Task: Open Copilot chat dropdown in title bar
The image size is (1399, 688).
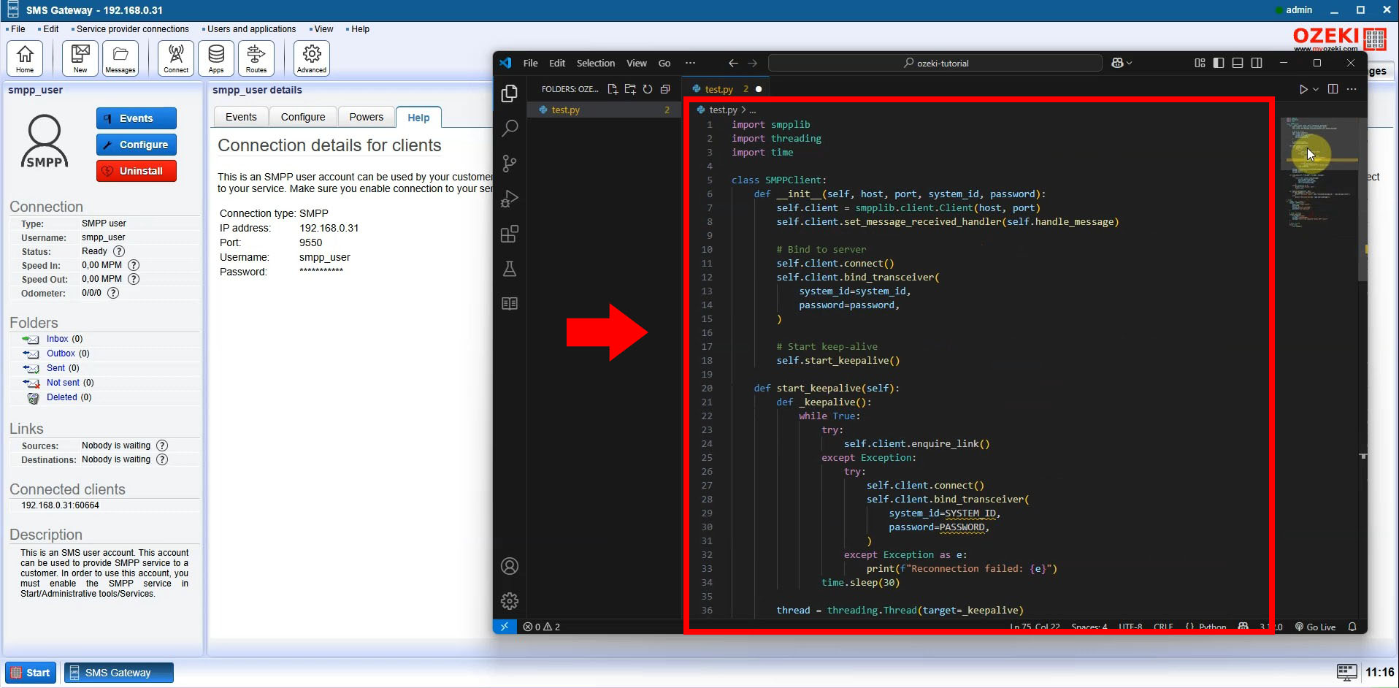Action: [x=1130, y=64]
